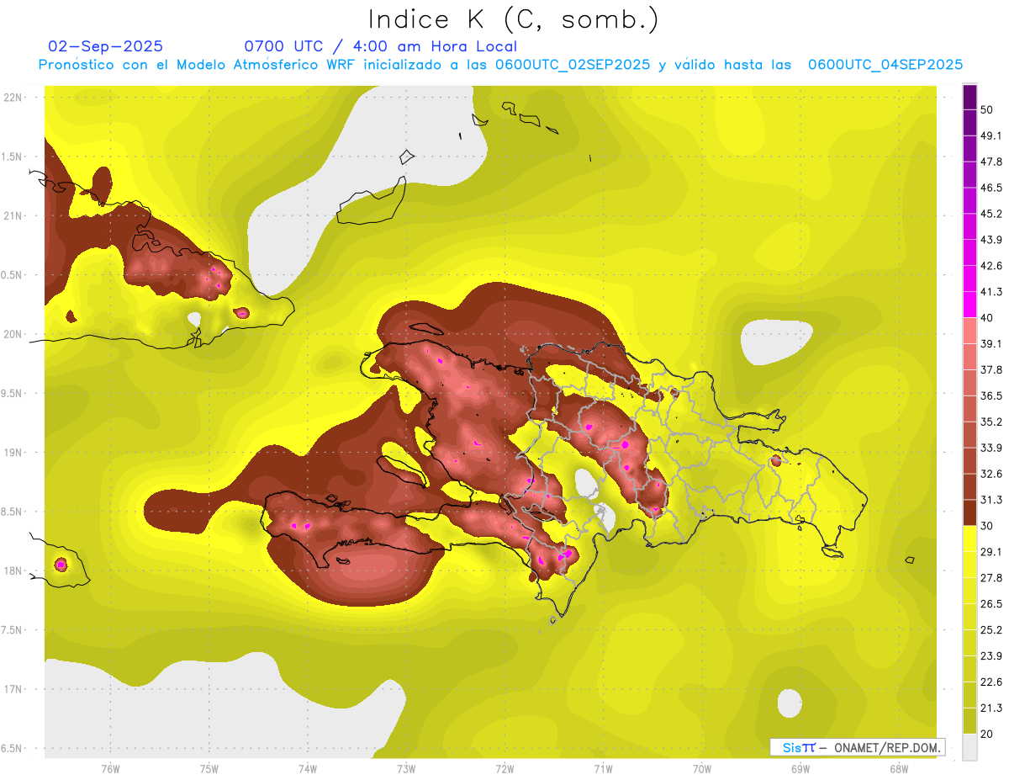Pick the magenta swatch between 40 and 41.3
Viewport: 1009px width, 780px height.
pyautogui.click(x=970, y=305)
